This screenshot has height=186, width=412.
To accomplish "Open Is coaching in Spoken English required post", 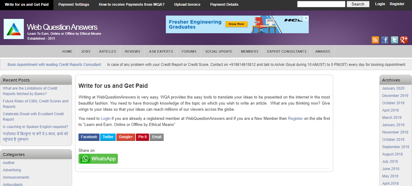I will (35, 127).
